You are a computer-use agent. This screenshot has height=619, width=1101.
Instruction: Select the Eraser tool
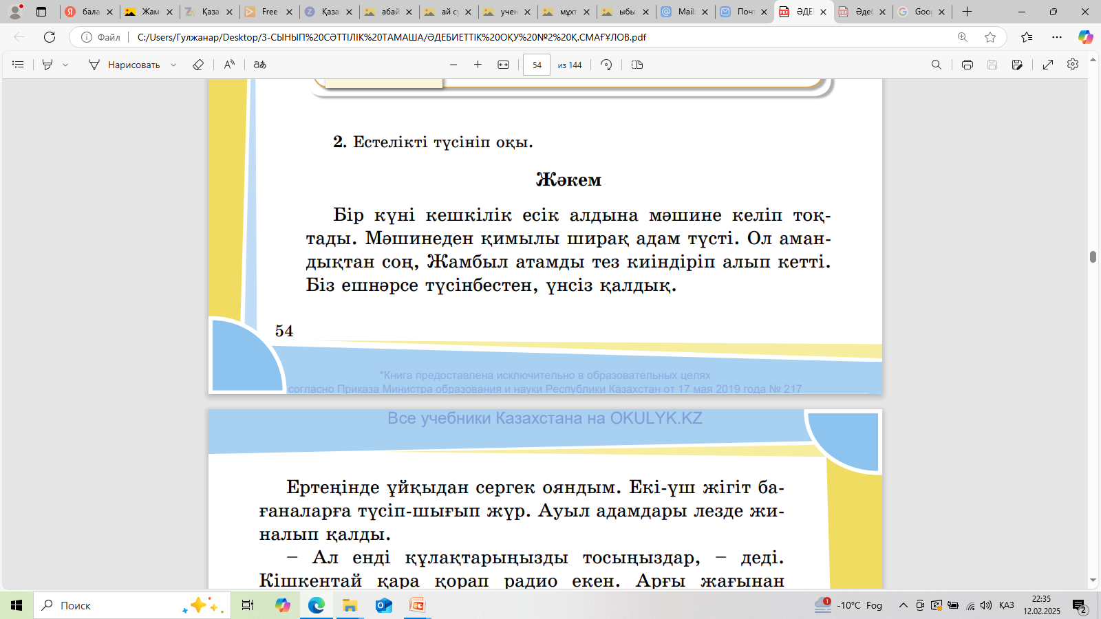click(198, 65)
